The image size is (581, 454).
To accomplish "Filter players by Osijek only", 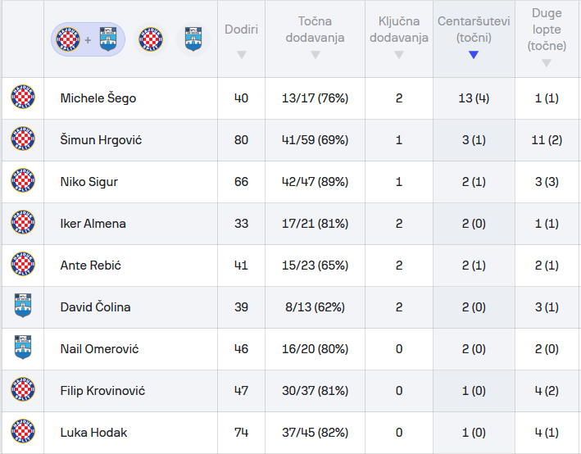I will [193, 39].
